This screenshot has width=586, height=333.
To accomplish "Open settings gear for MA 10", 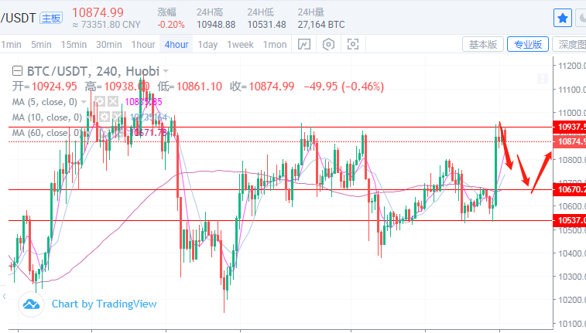I will pos(104,117).
